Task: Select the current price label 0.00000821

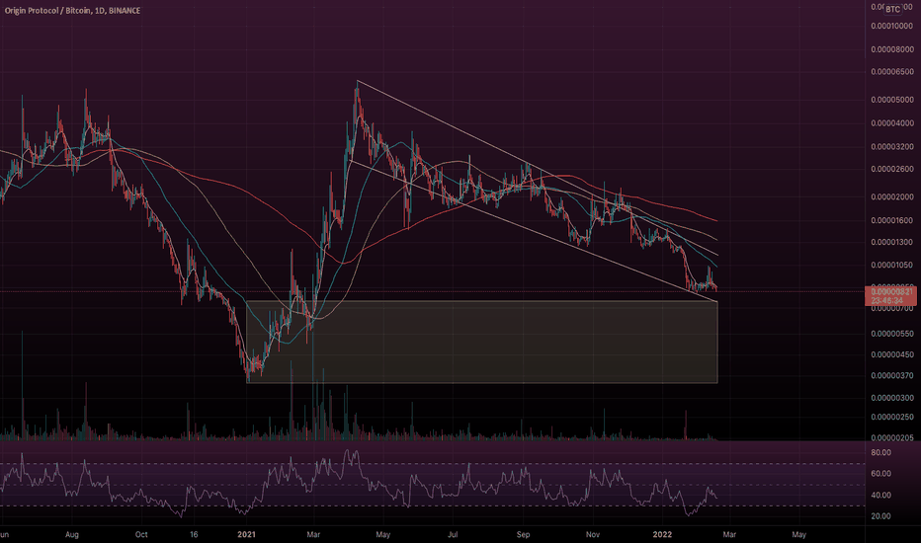Action: [891, 292]
